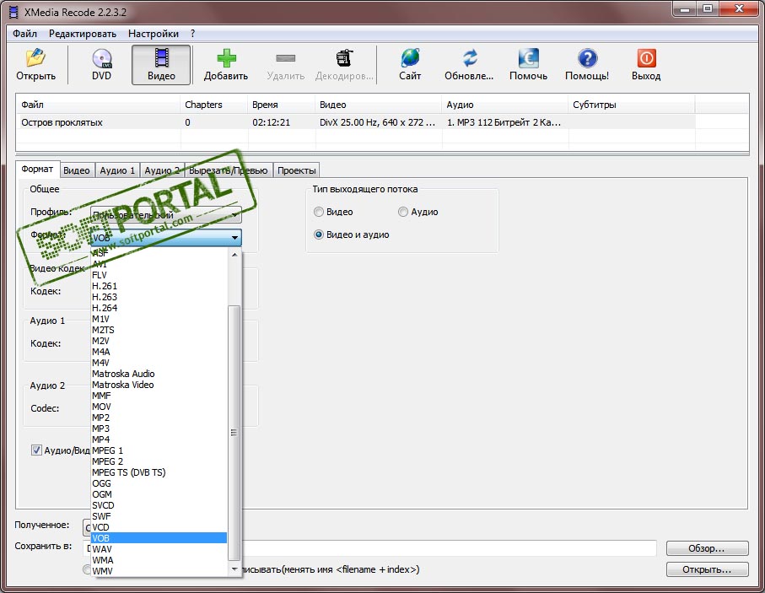Click the Chapters column header
765x593 pixels.
pos(214,105)
